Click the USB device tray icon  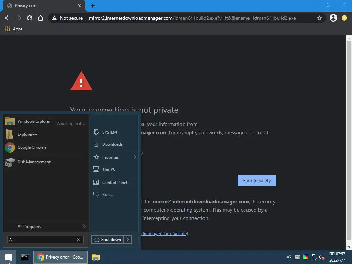[x=314, y=257]
